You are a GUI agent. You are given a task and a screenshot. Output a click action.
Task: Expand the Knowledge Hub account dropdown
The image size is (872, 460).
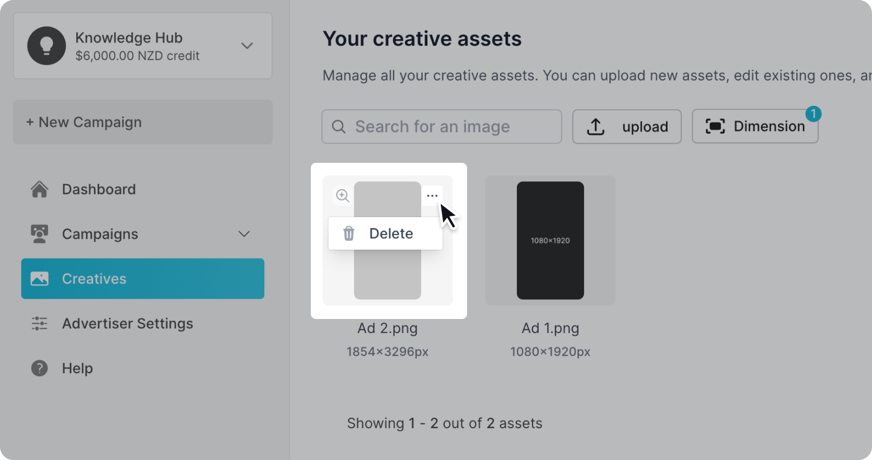click(x=247, y=46)
